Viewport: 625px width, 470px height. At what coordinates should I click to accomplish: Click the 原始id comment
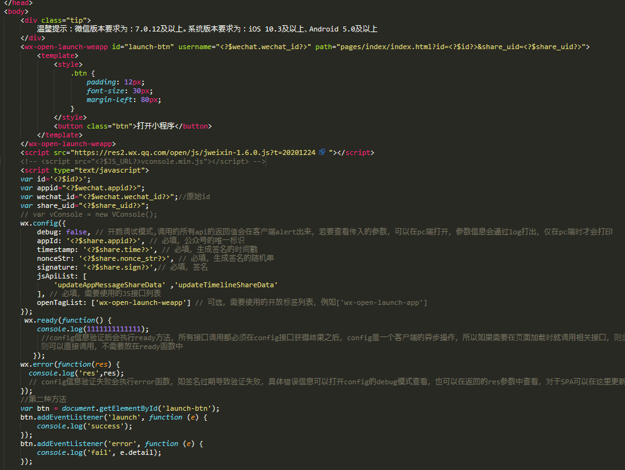[x=194, y=197]
